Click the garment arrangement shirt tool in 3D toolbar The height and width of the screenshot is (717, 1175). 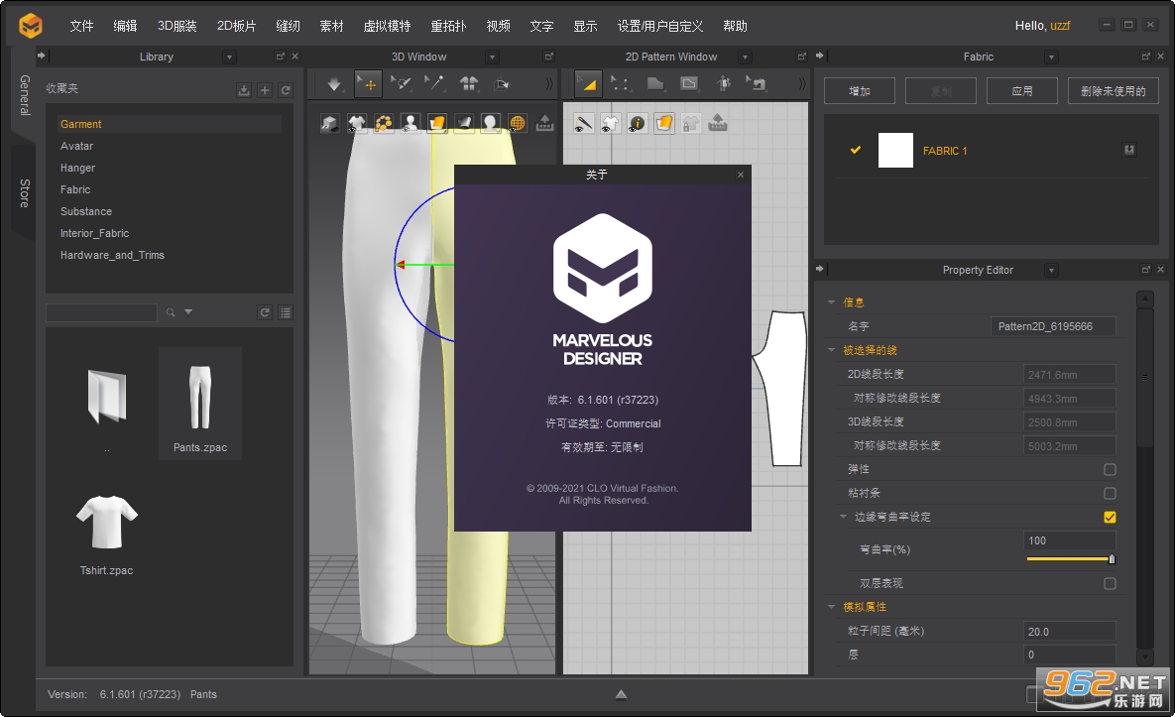tap(469, 84)
